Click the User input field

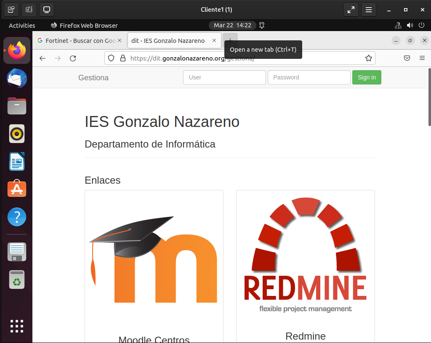tap(224, 77)
